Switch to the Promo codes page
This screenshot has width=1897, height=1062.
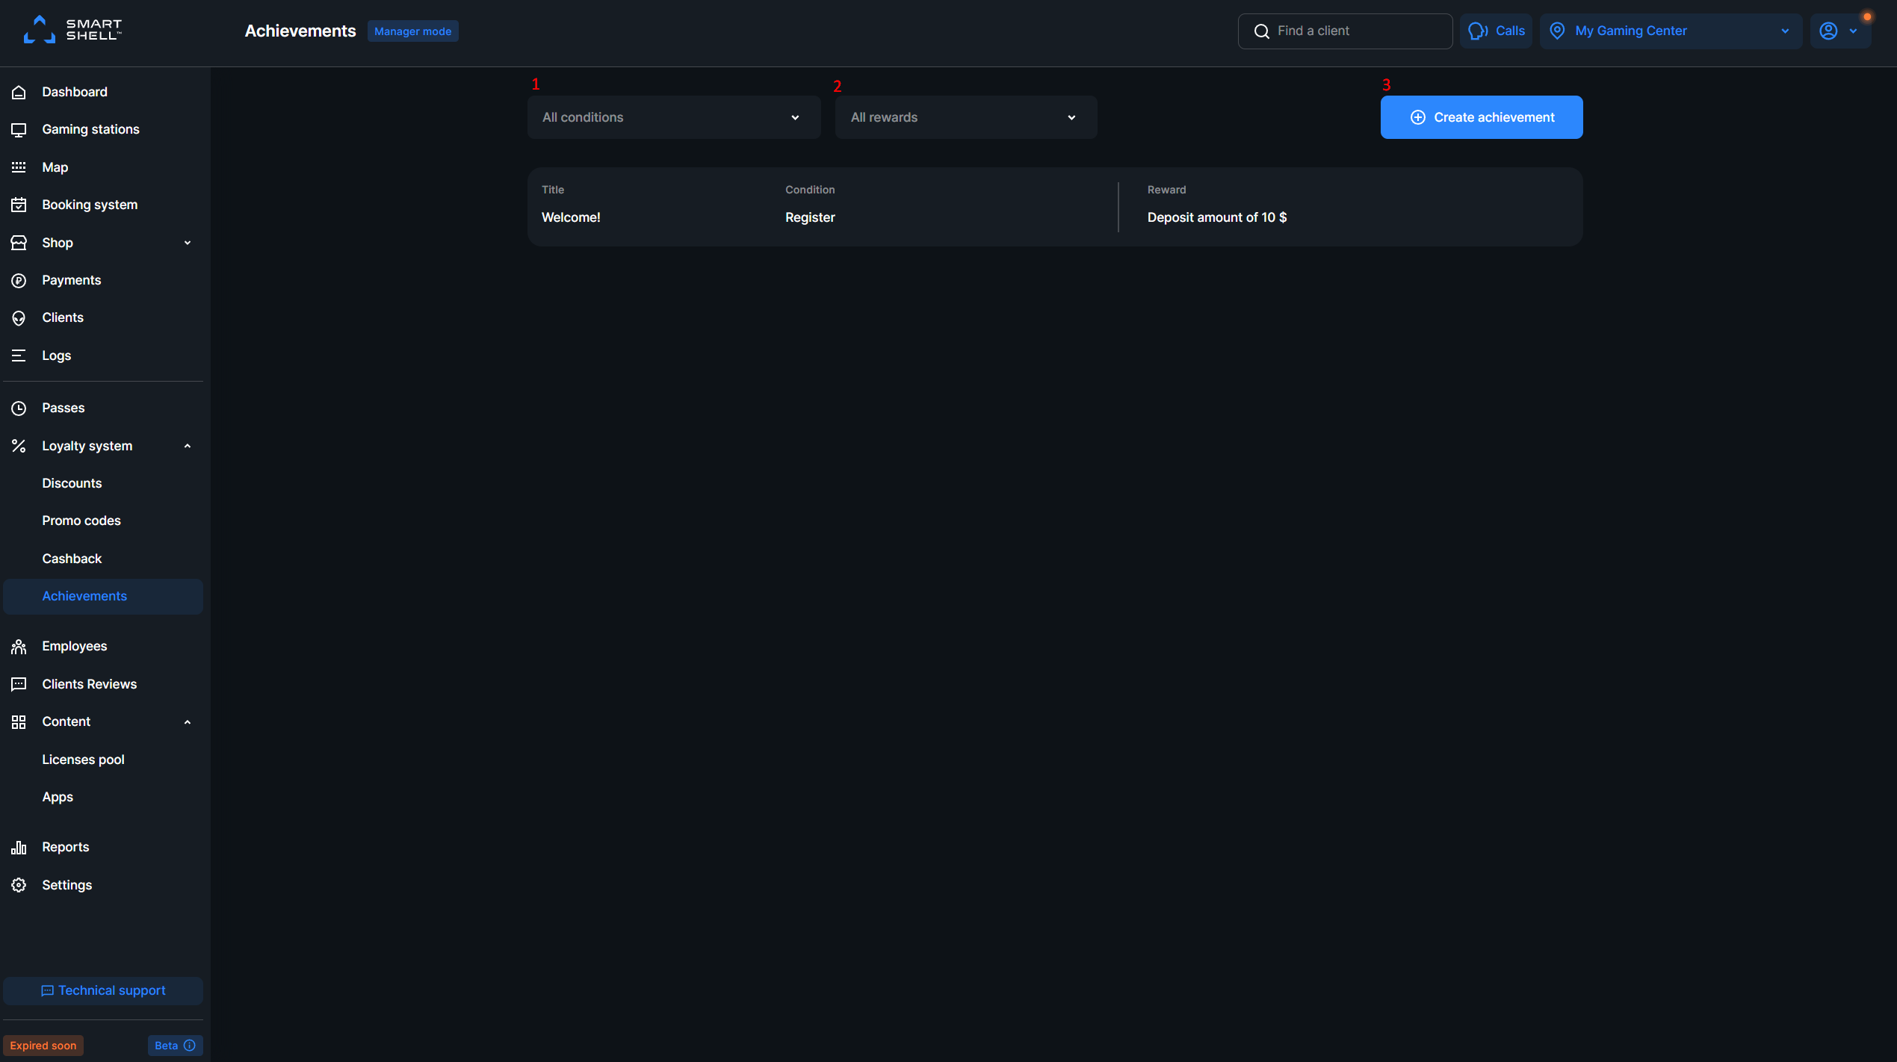pyautogui.click(x=81, y=521)
